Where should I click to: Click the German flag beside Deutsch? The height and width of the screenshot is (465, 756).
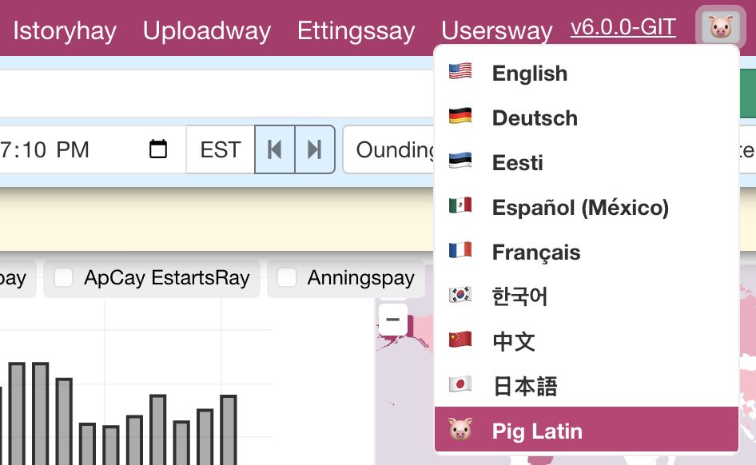coord(460,117)
